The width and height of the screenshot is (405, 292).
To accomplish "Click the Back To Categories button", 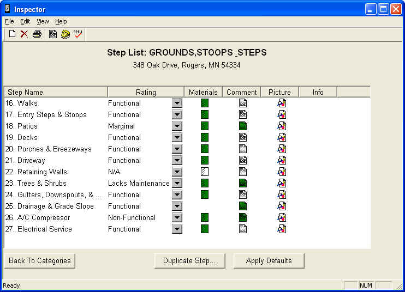I will tap(40, 260).
